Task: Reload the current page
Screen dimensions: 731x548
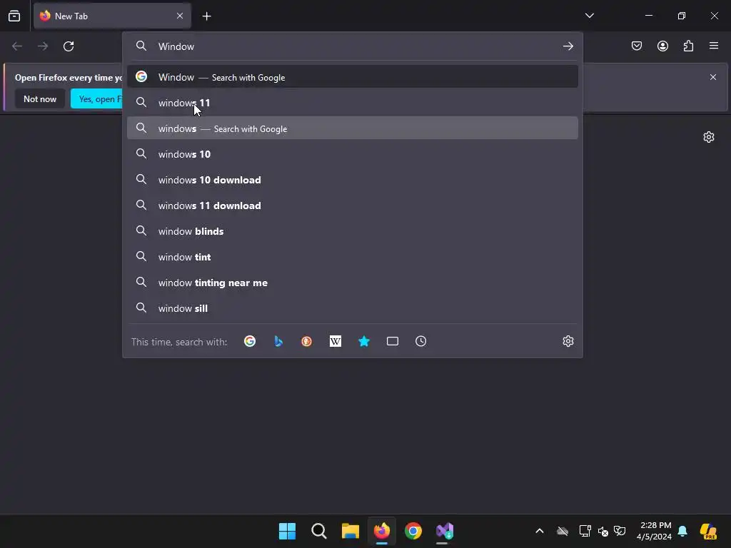Action: [x=69, y=46]
